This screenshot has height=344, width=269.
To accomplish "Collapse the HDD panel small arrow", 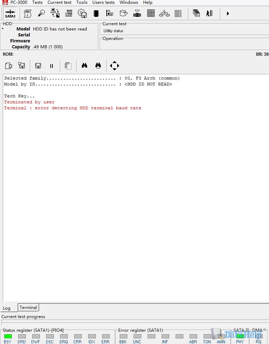I will (x=3, y=28).
